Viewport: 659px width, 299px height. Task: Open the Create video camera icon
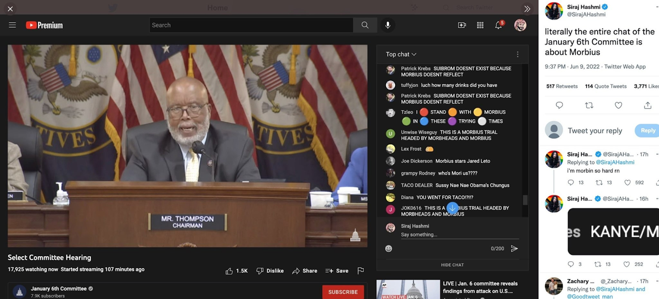pyautogui.click(x=462, y=25)
